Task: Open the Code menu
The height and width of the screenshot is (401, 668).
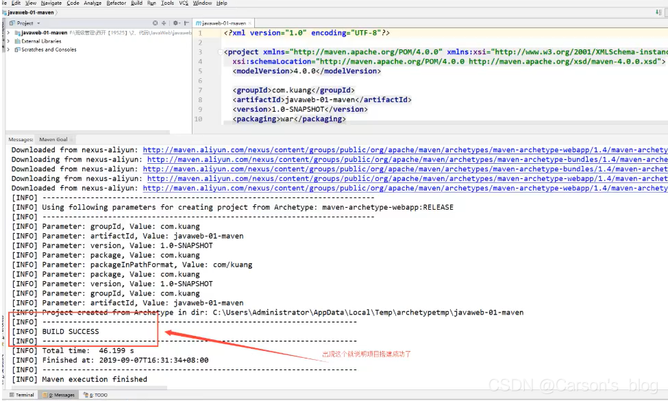Action: [73, 3]
